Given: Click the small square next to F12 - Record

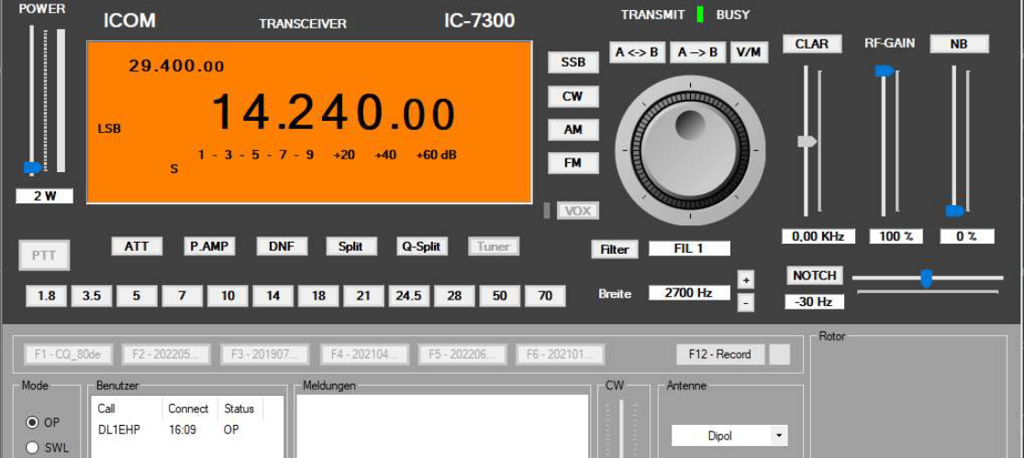Looking at the screenshot, I should (779, 354).
